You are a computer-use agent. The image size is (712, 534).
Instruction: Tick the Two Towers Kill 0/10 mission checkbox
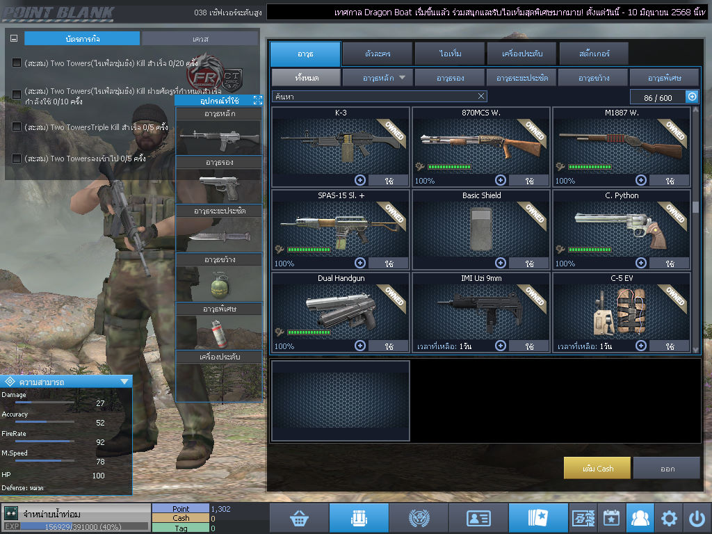pyautogui.click(x=17, y=95)
